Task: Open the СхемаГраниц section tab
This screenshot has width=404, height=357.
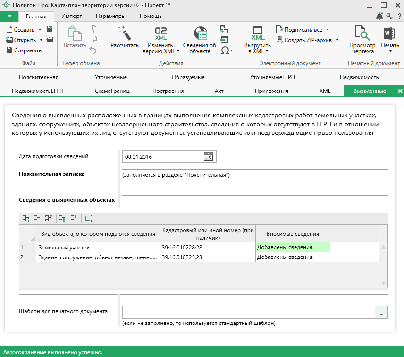Action: pyautogui.click(x=112, y=91)
